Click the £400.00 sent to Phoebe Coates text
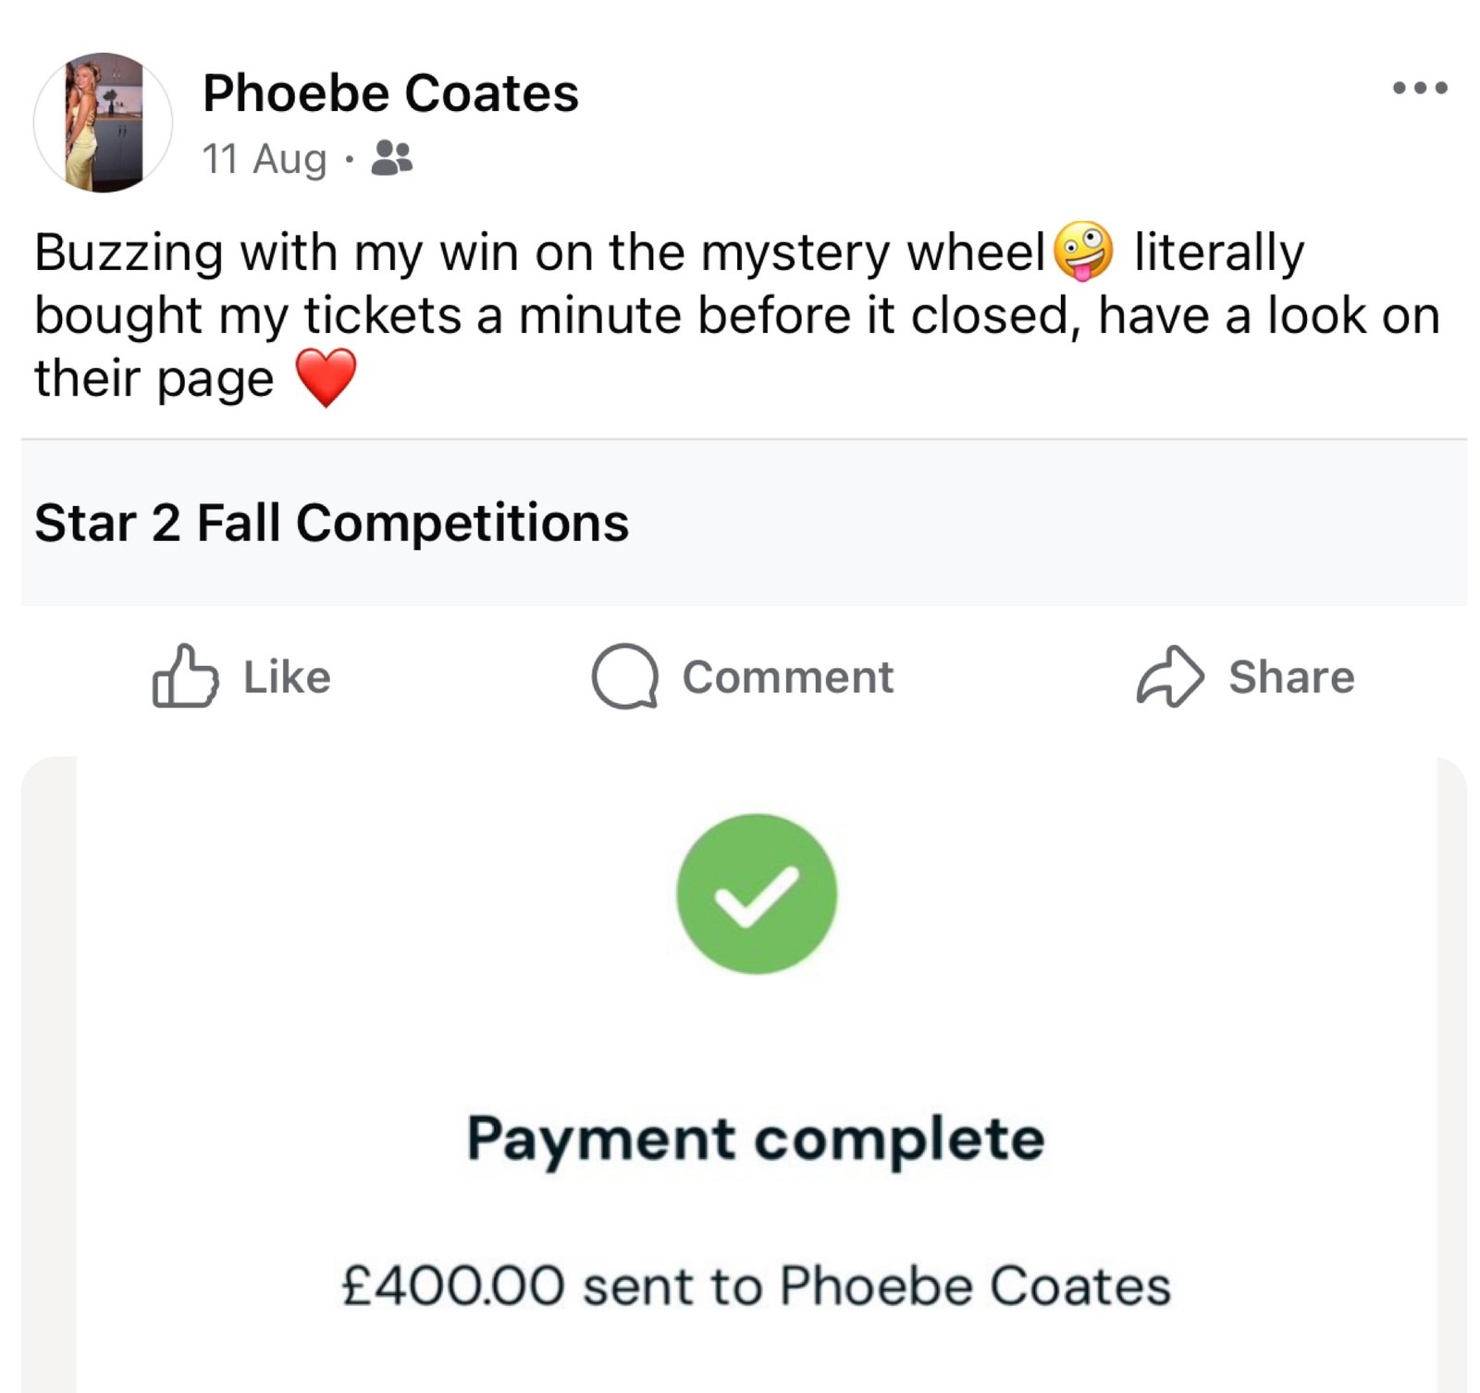 [755, 1286]
